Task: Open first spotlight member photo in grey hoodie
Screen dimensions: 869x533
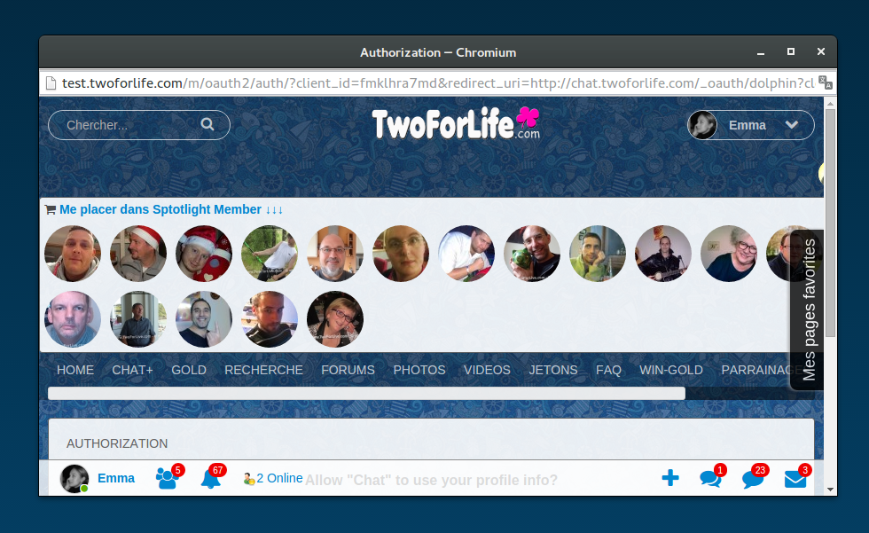Action: tap(73, 254)
